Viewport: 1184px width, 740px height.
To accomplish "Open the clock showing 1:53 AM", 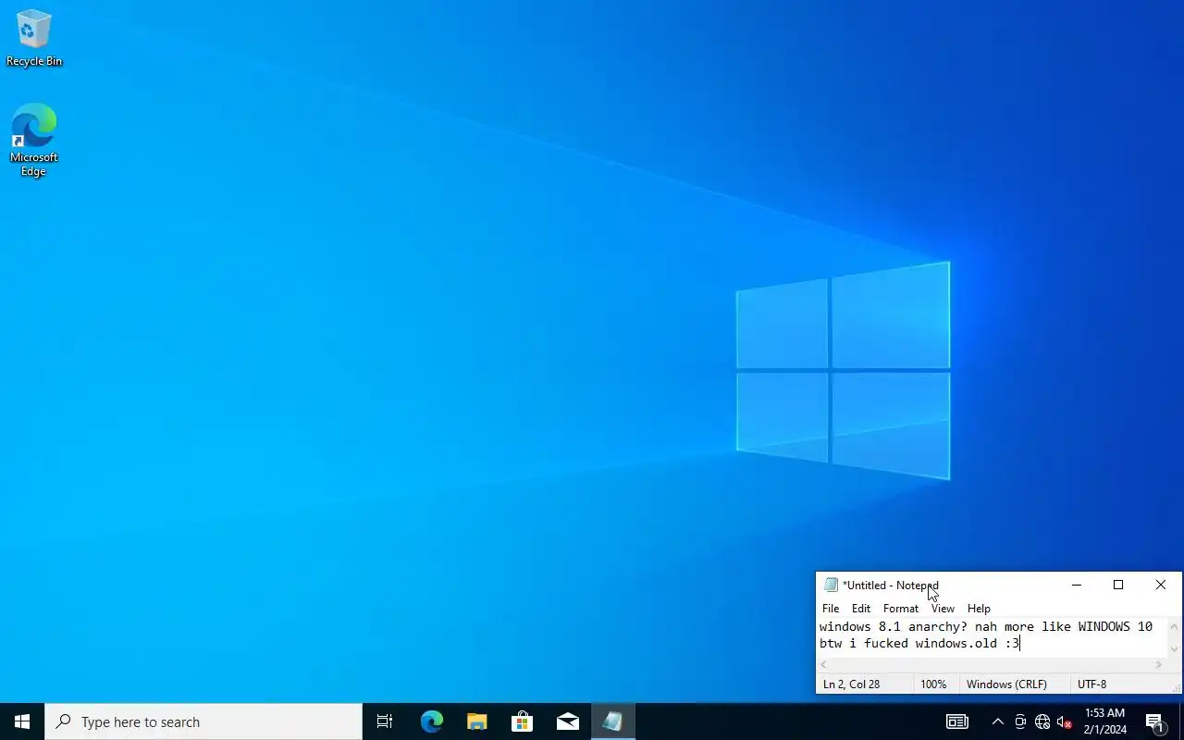I will point(1104,721).
